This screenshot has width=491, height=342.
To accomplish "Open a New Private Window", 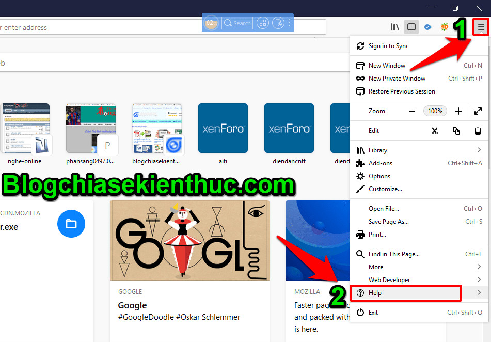I will [397, 78].
